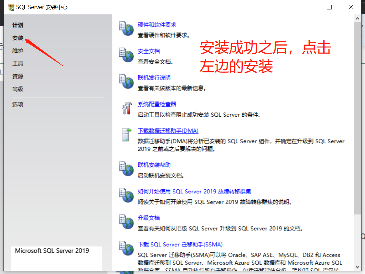Image resolution: width=365 pixels, height=274 pixels.
Task: Click description 查看有关该版本的最新信息。
Action: pos(172,88)
